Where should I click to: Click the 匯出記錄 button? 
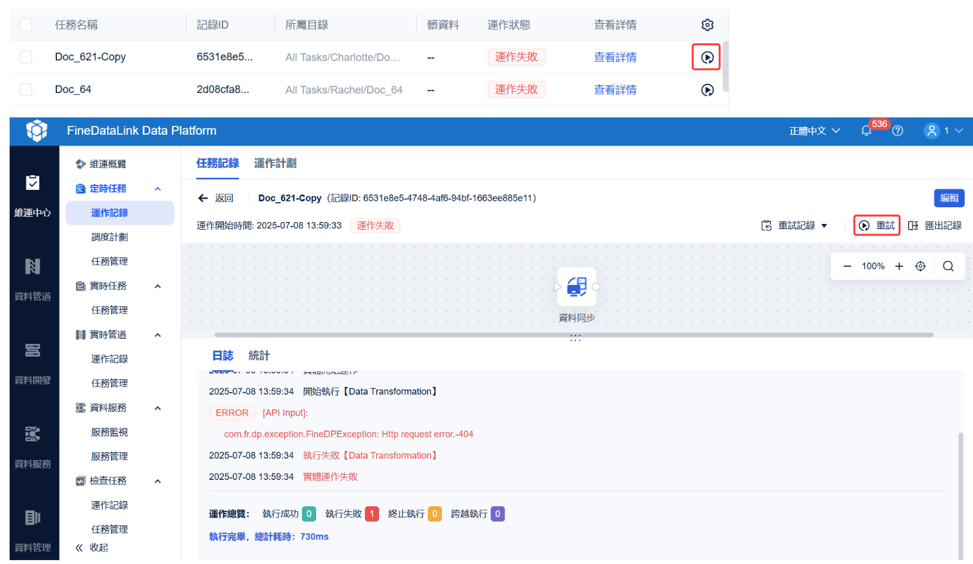click(935, 226)
